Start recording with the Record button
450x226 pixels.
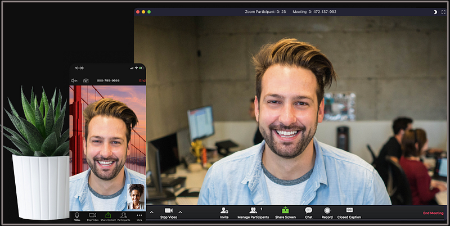327,213
